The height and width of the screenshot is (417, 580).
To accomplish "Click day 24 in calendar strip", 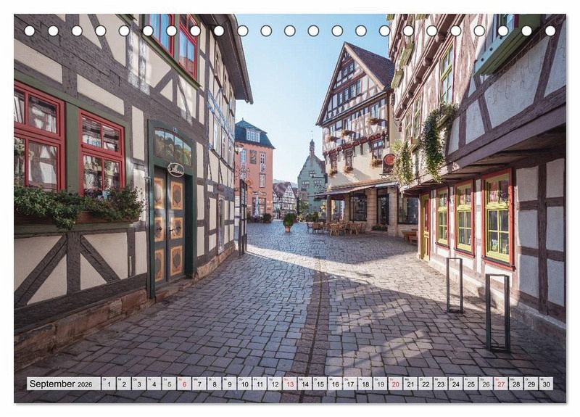I will pyautogui.click(x=455, y=384).
